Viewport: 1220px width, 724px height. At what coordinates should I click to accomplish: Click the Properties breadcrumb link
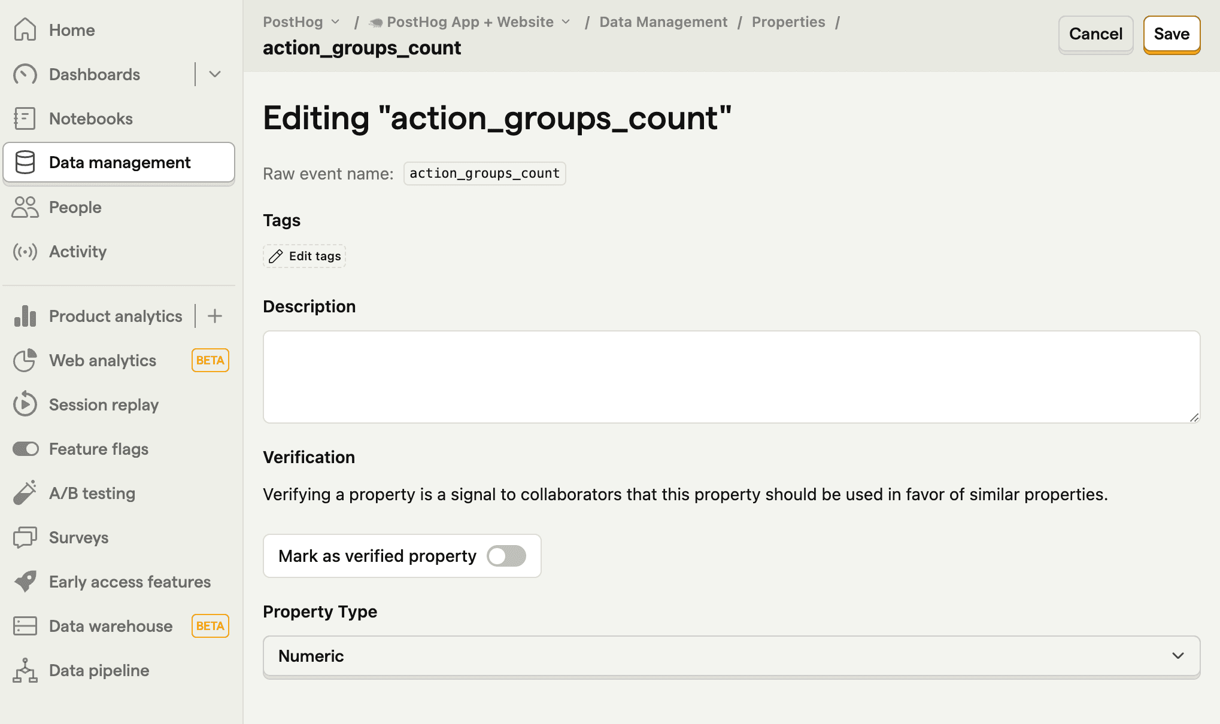pyautogui.click(x=787, y=22)
